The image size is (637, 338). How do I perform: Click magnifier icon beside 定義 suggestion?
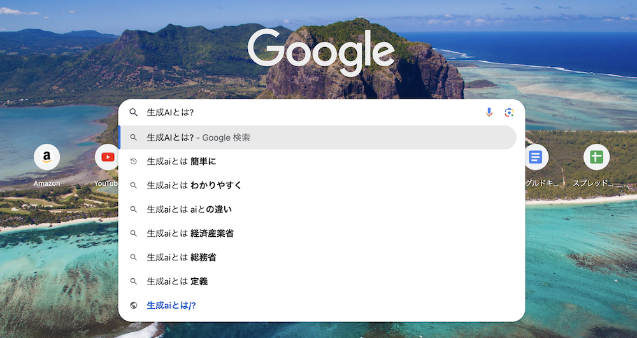point(133,281)
